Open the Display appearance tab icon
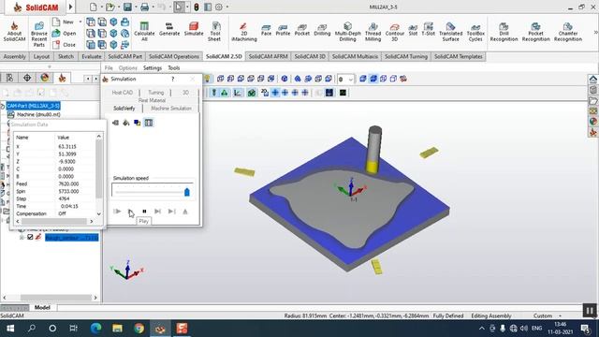Viewport: 599px width, 337px height. [x=45, y=78]
